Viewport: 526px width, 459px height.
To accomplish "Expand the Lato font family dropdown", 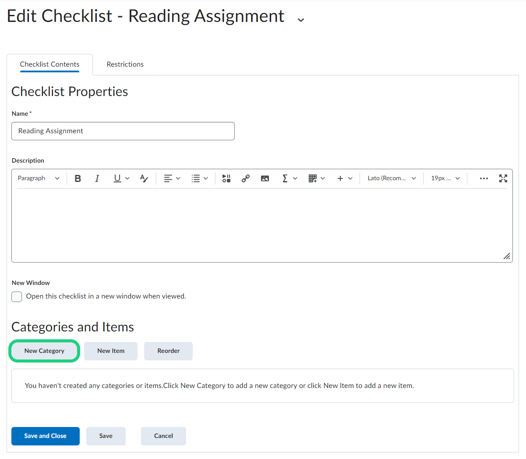I will click(392, 178).
